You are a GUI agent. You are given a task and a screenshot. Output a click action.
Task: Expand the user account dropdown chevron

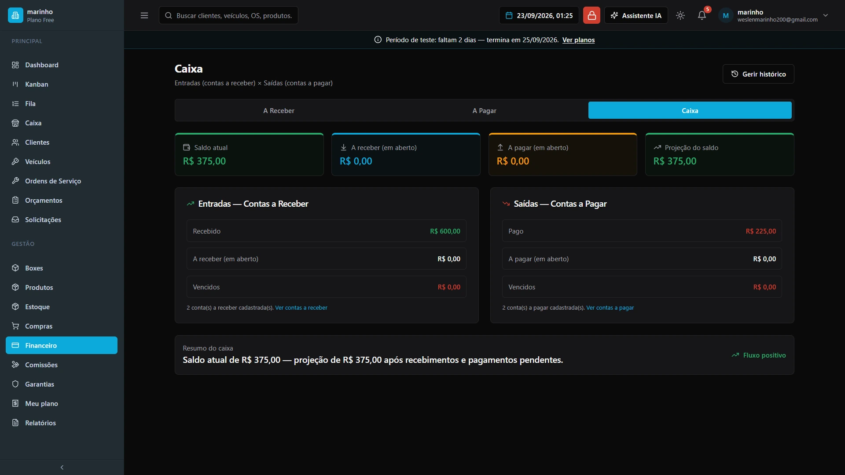click(x=826, y=15)
